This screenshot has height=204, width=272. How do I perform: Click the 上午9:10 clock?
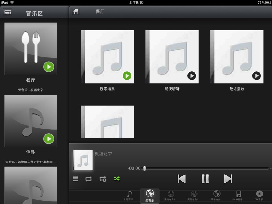tap(136, 3)
